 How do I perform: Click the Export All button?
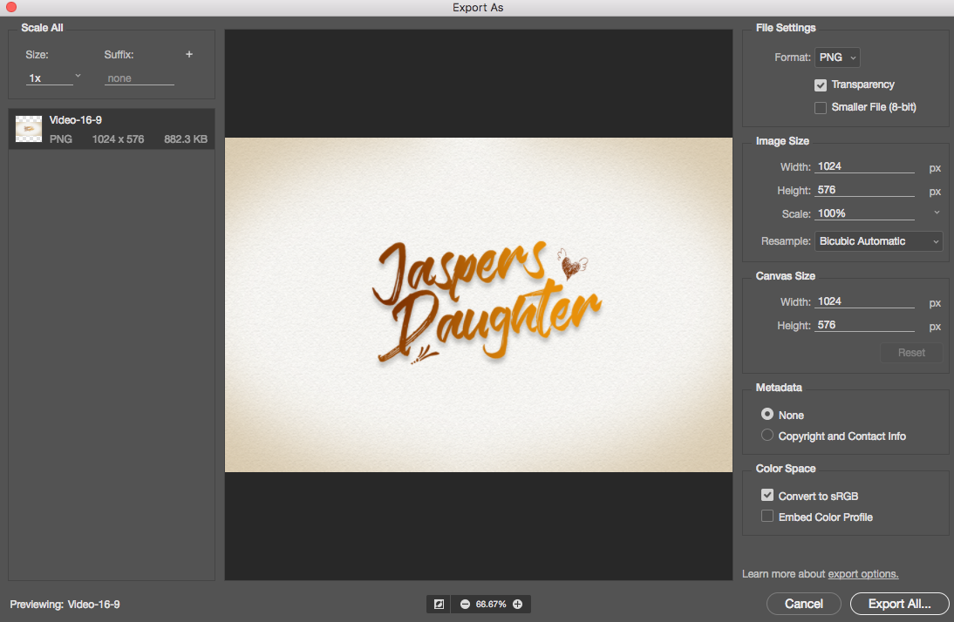899,604
